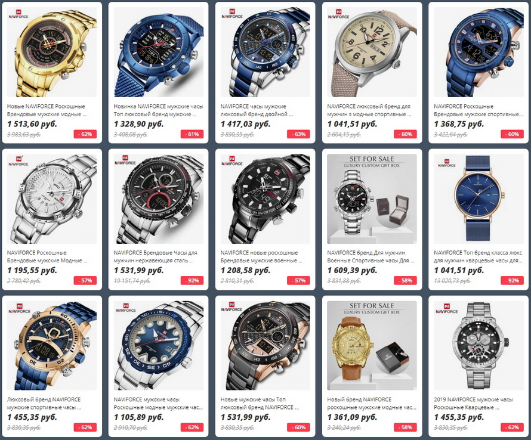This screenshot has width=531, height=440.
Task: Click the NAVIFORCE logo on gold-blue watch card
Action: (19, 309)
